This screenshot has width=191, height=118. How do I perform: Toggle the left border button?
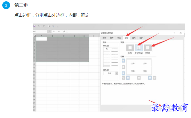coord(128,78)
